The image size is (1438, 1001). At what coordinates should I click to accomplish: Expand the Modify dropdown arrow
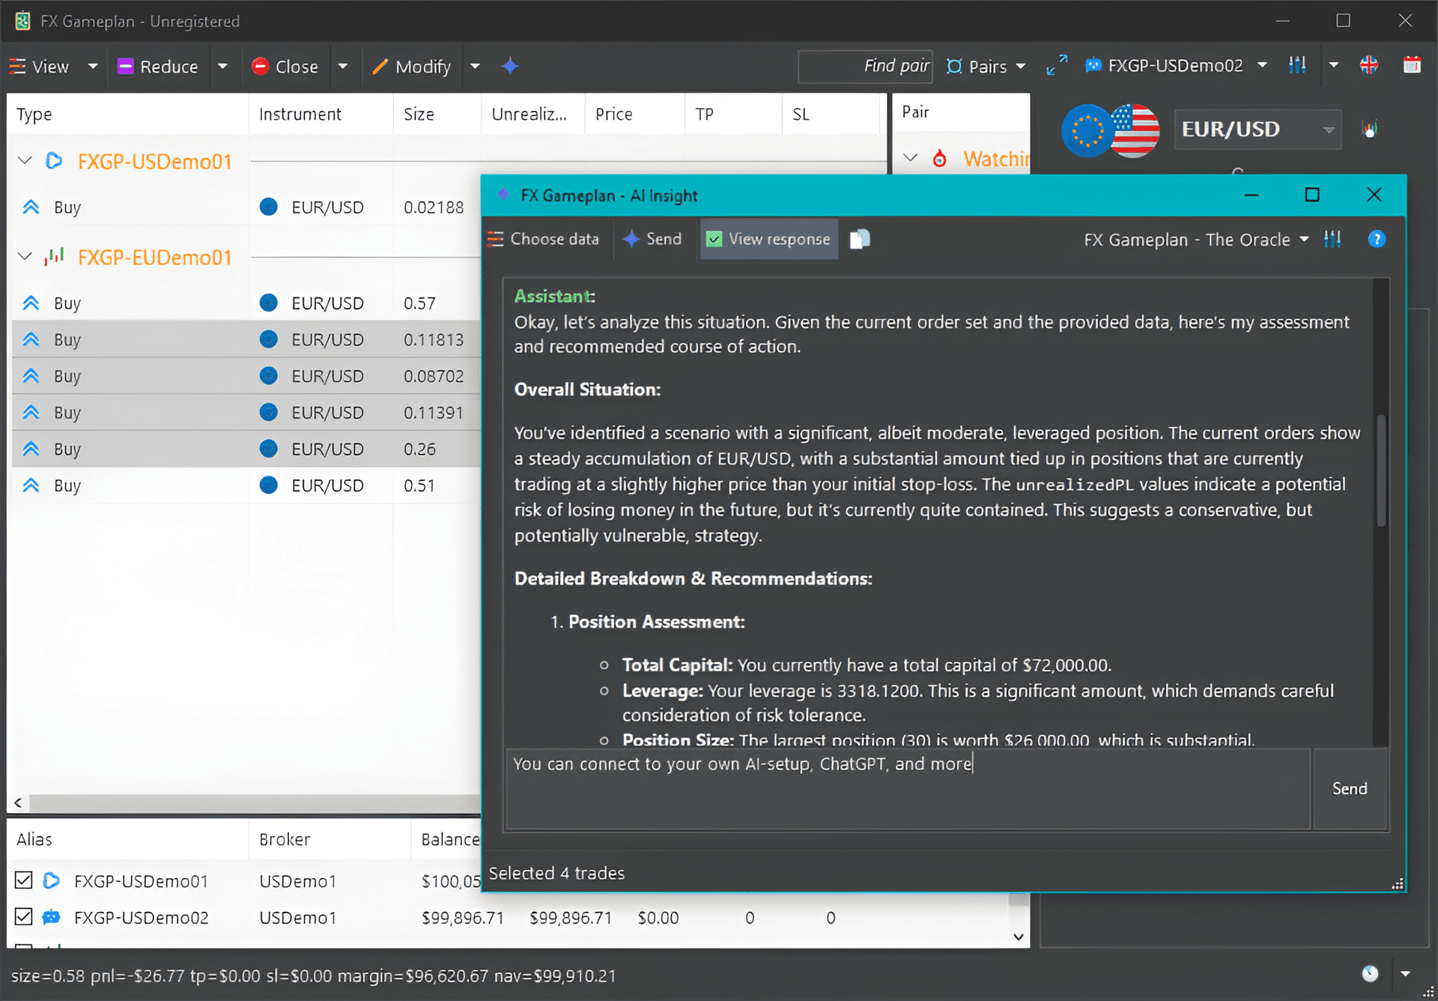tap(475, 67)
